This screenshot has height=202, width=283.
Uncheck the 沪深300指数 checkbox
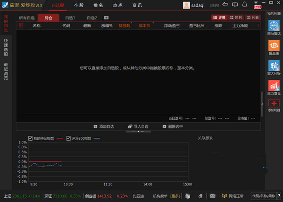[68, 138]
